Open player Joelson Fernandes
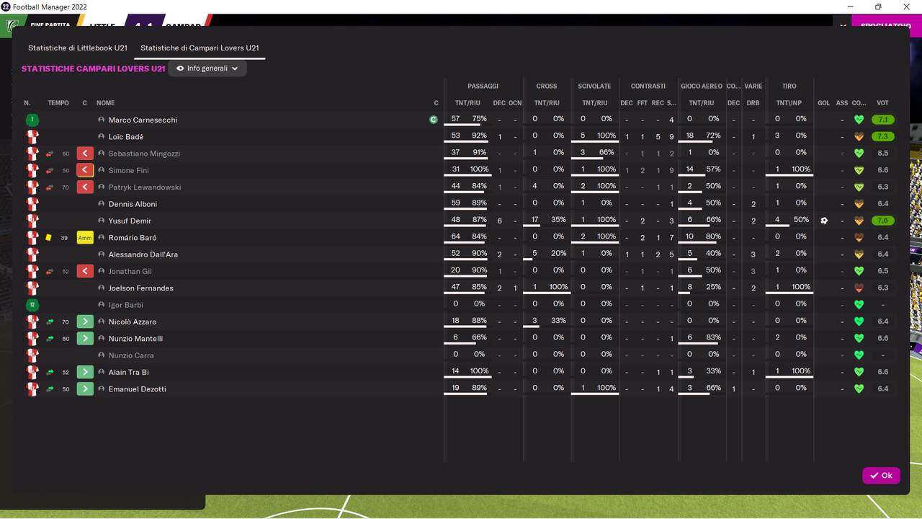 141,288
